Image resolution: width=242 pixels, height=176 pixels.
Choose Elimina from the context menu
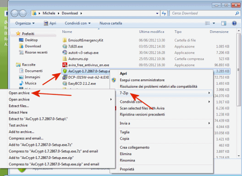tap(126, 154)
